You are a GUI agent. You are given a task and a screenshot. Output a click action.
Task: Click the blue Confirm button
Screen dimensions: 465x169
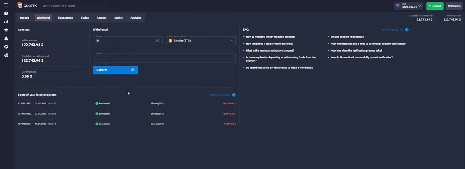coord(115,70)
